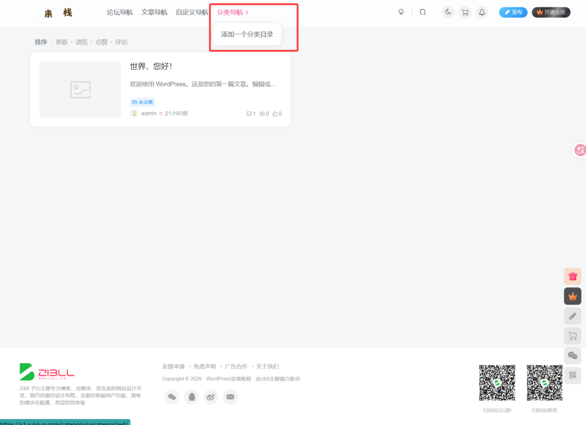The height and width of the screenshot is (425, 586).
Task: Open the 免责声明 footer link
Action: [x=204, y=366]
